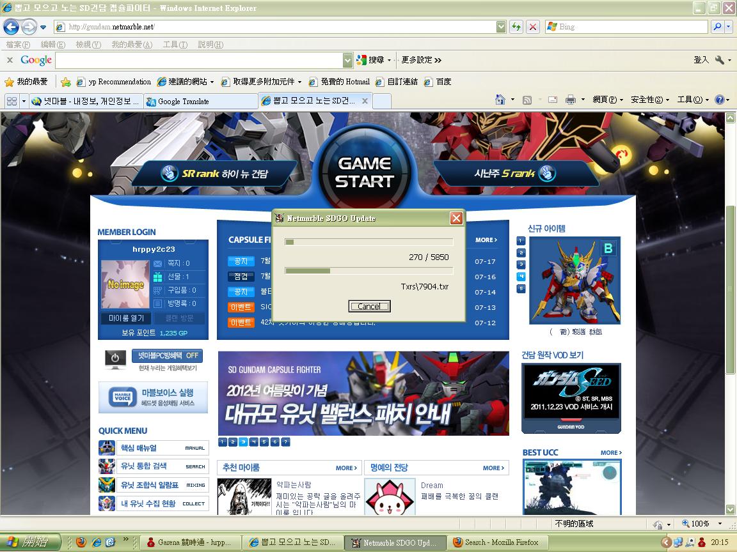Close the Google toolbar with its X
Image resolution: width=737 pixels, height=552 pixels.
point(10,59)
